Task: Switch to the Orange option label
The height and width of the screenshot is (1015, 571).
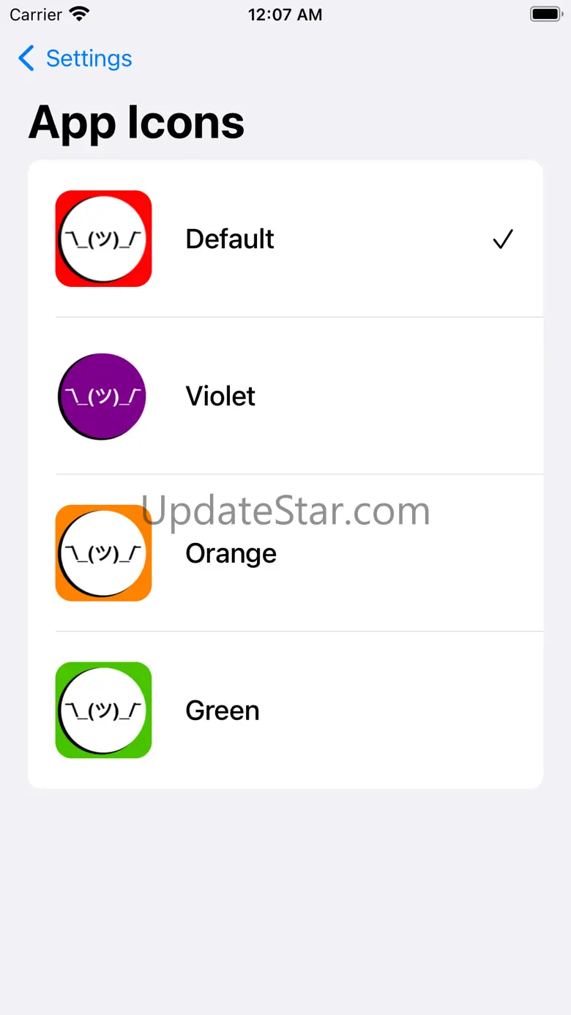Action: click(231, 554)
